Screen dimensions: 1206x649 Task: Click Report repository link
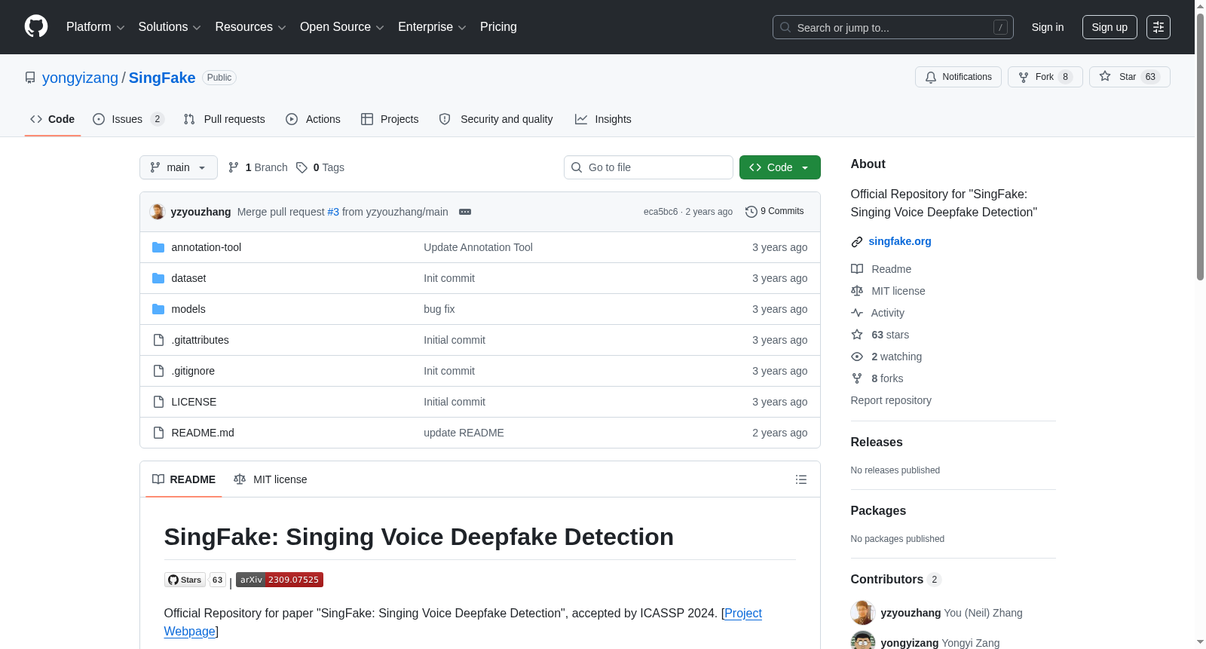(891, 400)
